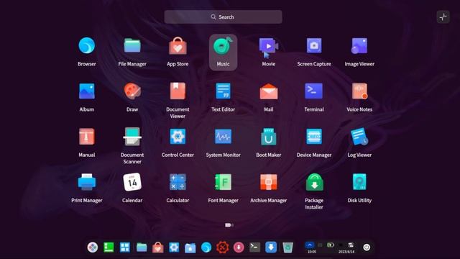This screenshot has width=460, height=259.
Task: Open Document Viewer
Action: [x=178, y=91]
